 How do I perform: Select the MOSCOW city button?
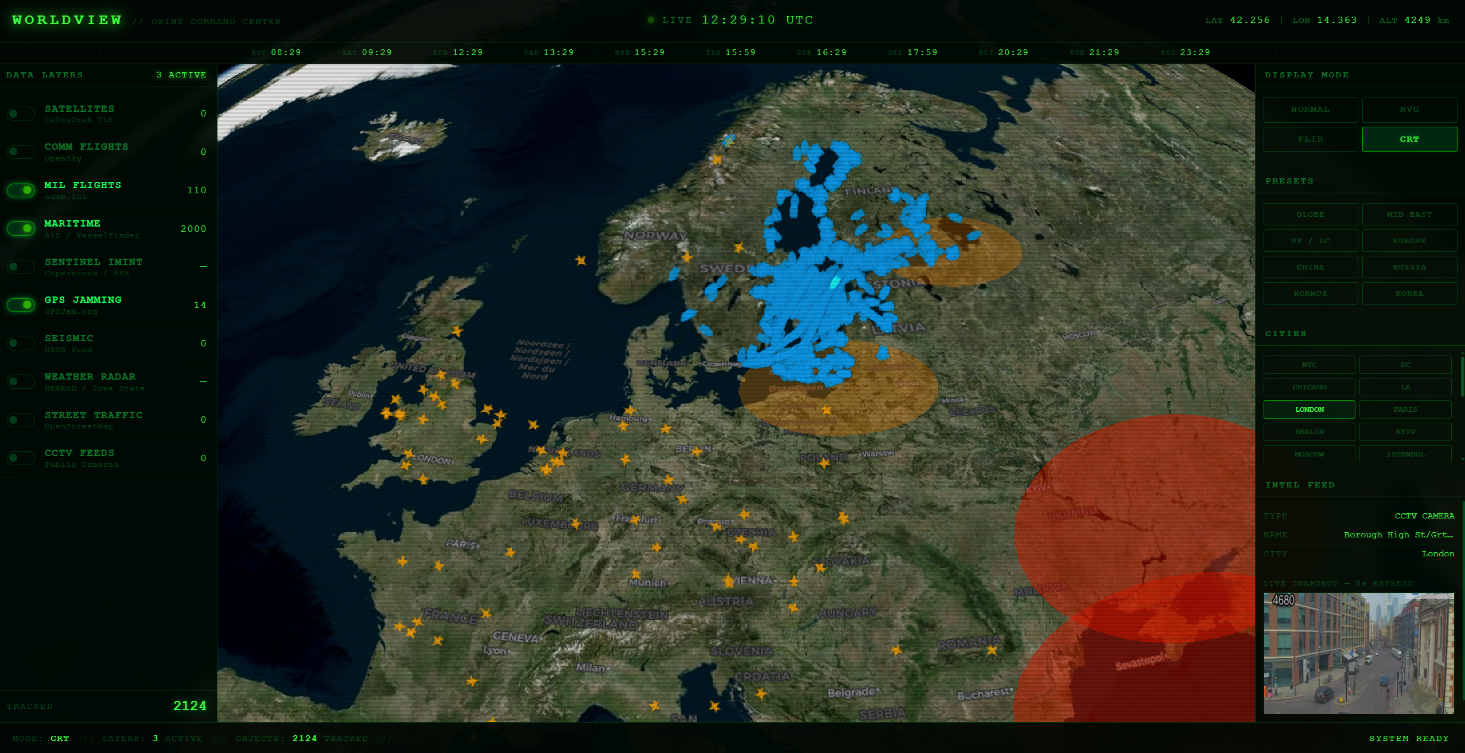[1309, 454]
